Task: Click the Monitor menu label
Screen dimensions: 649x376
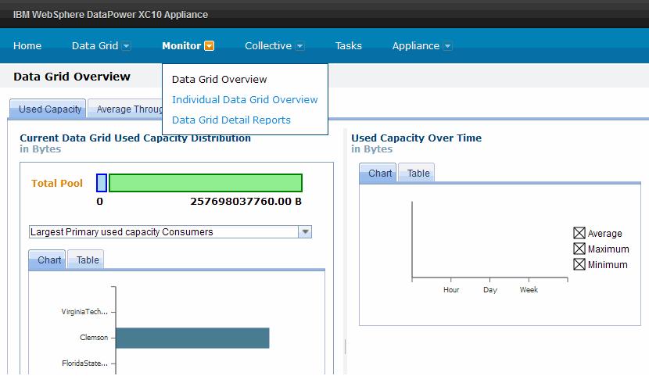Action: point(181,45)
